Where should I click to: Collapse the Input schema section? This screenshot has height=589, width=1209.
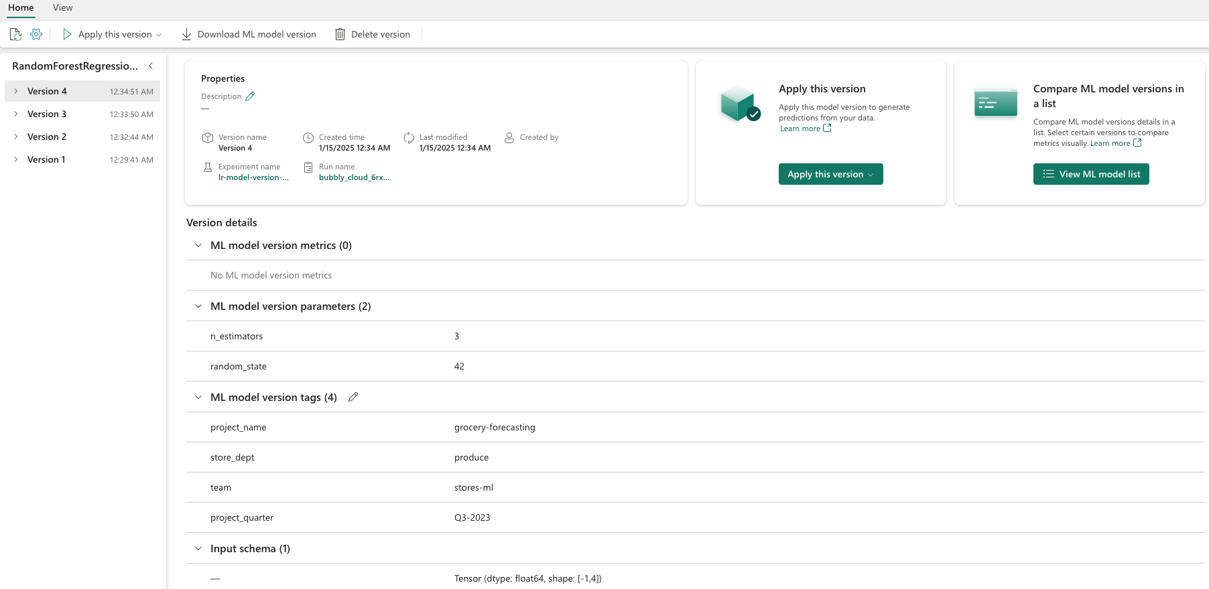[198, 549]
